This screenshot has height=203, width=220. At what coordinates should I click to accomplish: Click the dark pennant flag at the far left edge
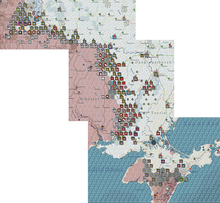click(x=6, y=34)
